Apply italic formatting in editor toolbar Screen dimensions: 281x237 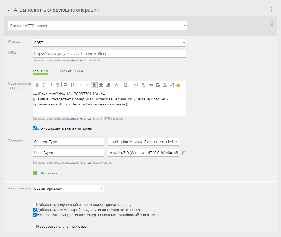(44, 85)
